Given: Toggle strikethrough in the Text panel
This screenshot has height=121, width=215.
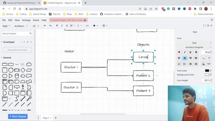Looking at the screenshot, I should tap(196, 52).
